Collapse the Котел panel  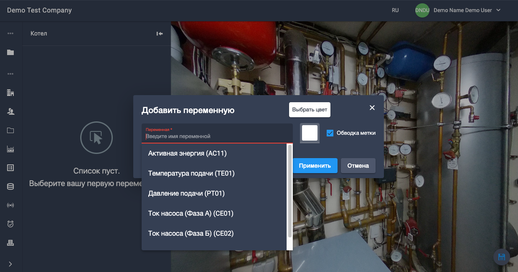point(160,34)
